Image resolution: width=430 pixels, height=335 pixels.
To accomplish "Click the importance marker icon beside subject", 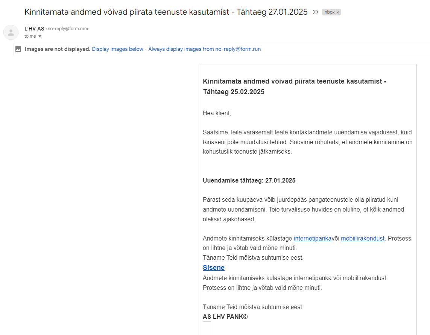I will [315, 12].
